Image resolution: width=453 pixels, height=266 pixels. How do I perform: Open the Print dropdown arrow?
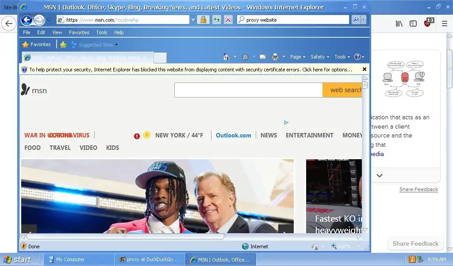click(x=284, y=57)
